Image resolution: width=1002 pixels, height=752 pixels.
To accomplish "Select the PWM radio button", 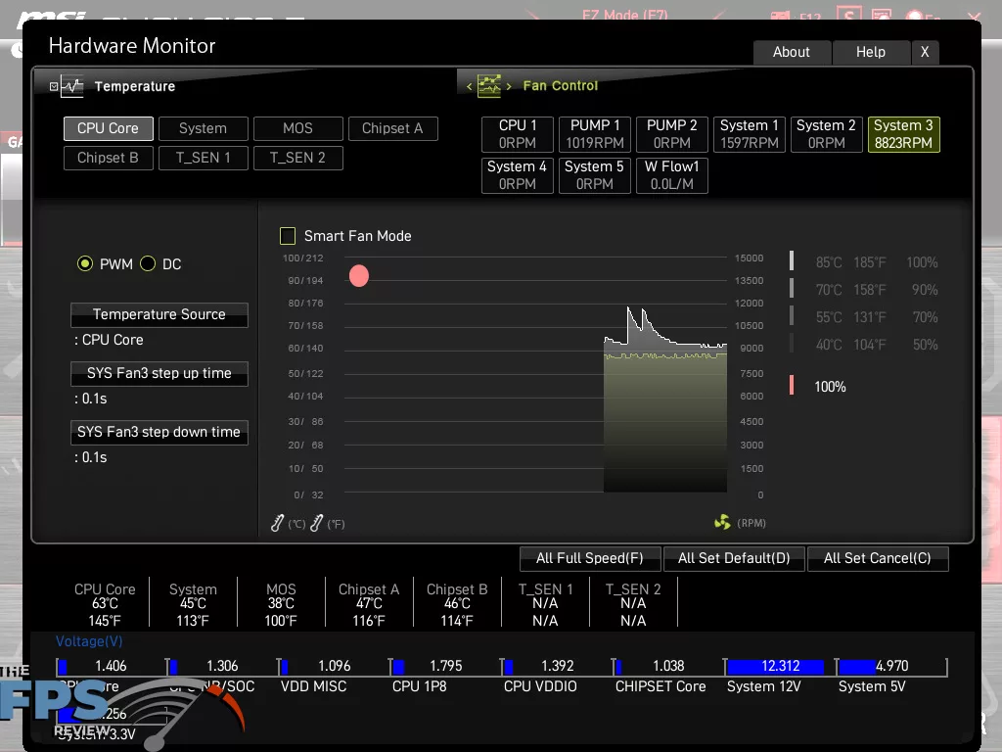I will (84, 263).
